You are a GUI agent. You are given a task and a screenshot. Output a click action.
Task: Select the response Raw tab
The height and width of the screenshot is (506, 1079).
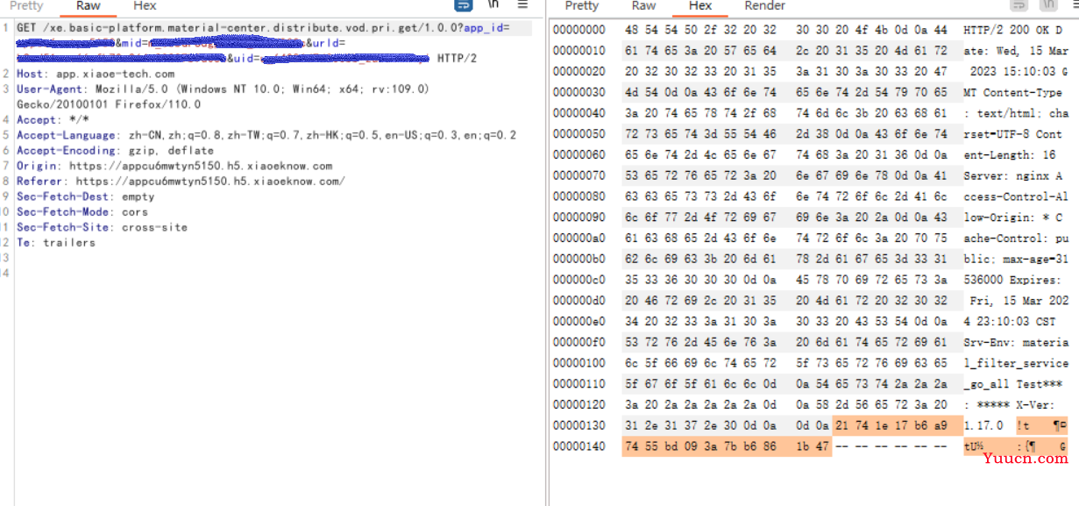(643, 6)
